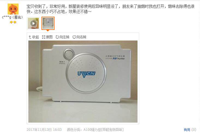Screen dimensions: 200x133
Task: Click the anonymous username c***g
Action: [x=7, y=17]
